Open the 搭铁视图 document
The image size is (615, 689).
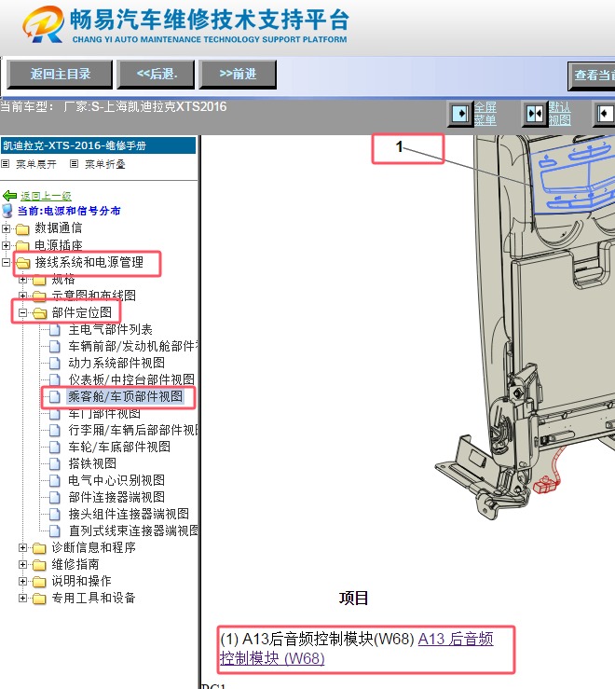pos(92,463)
